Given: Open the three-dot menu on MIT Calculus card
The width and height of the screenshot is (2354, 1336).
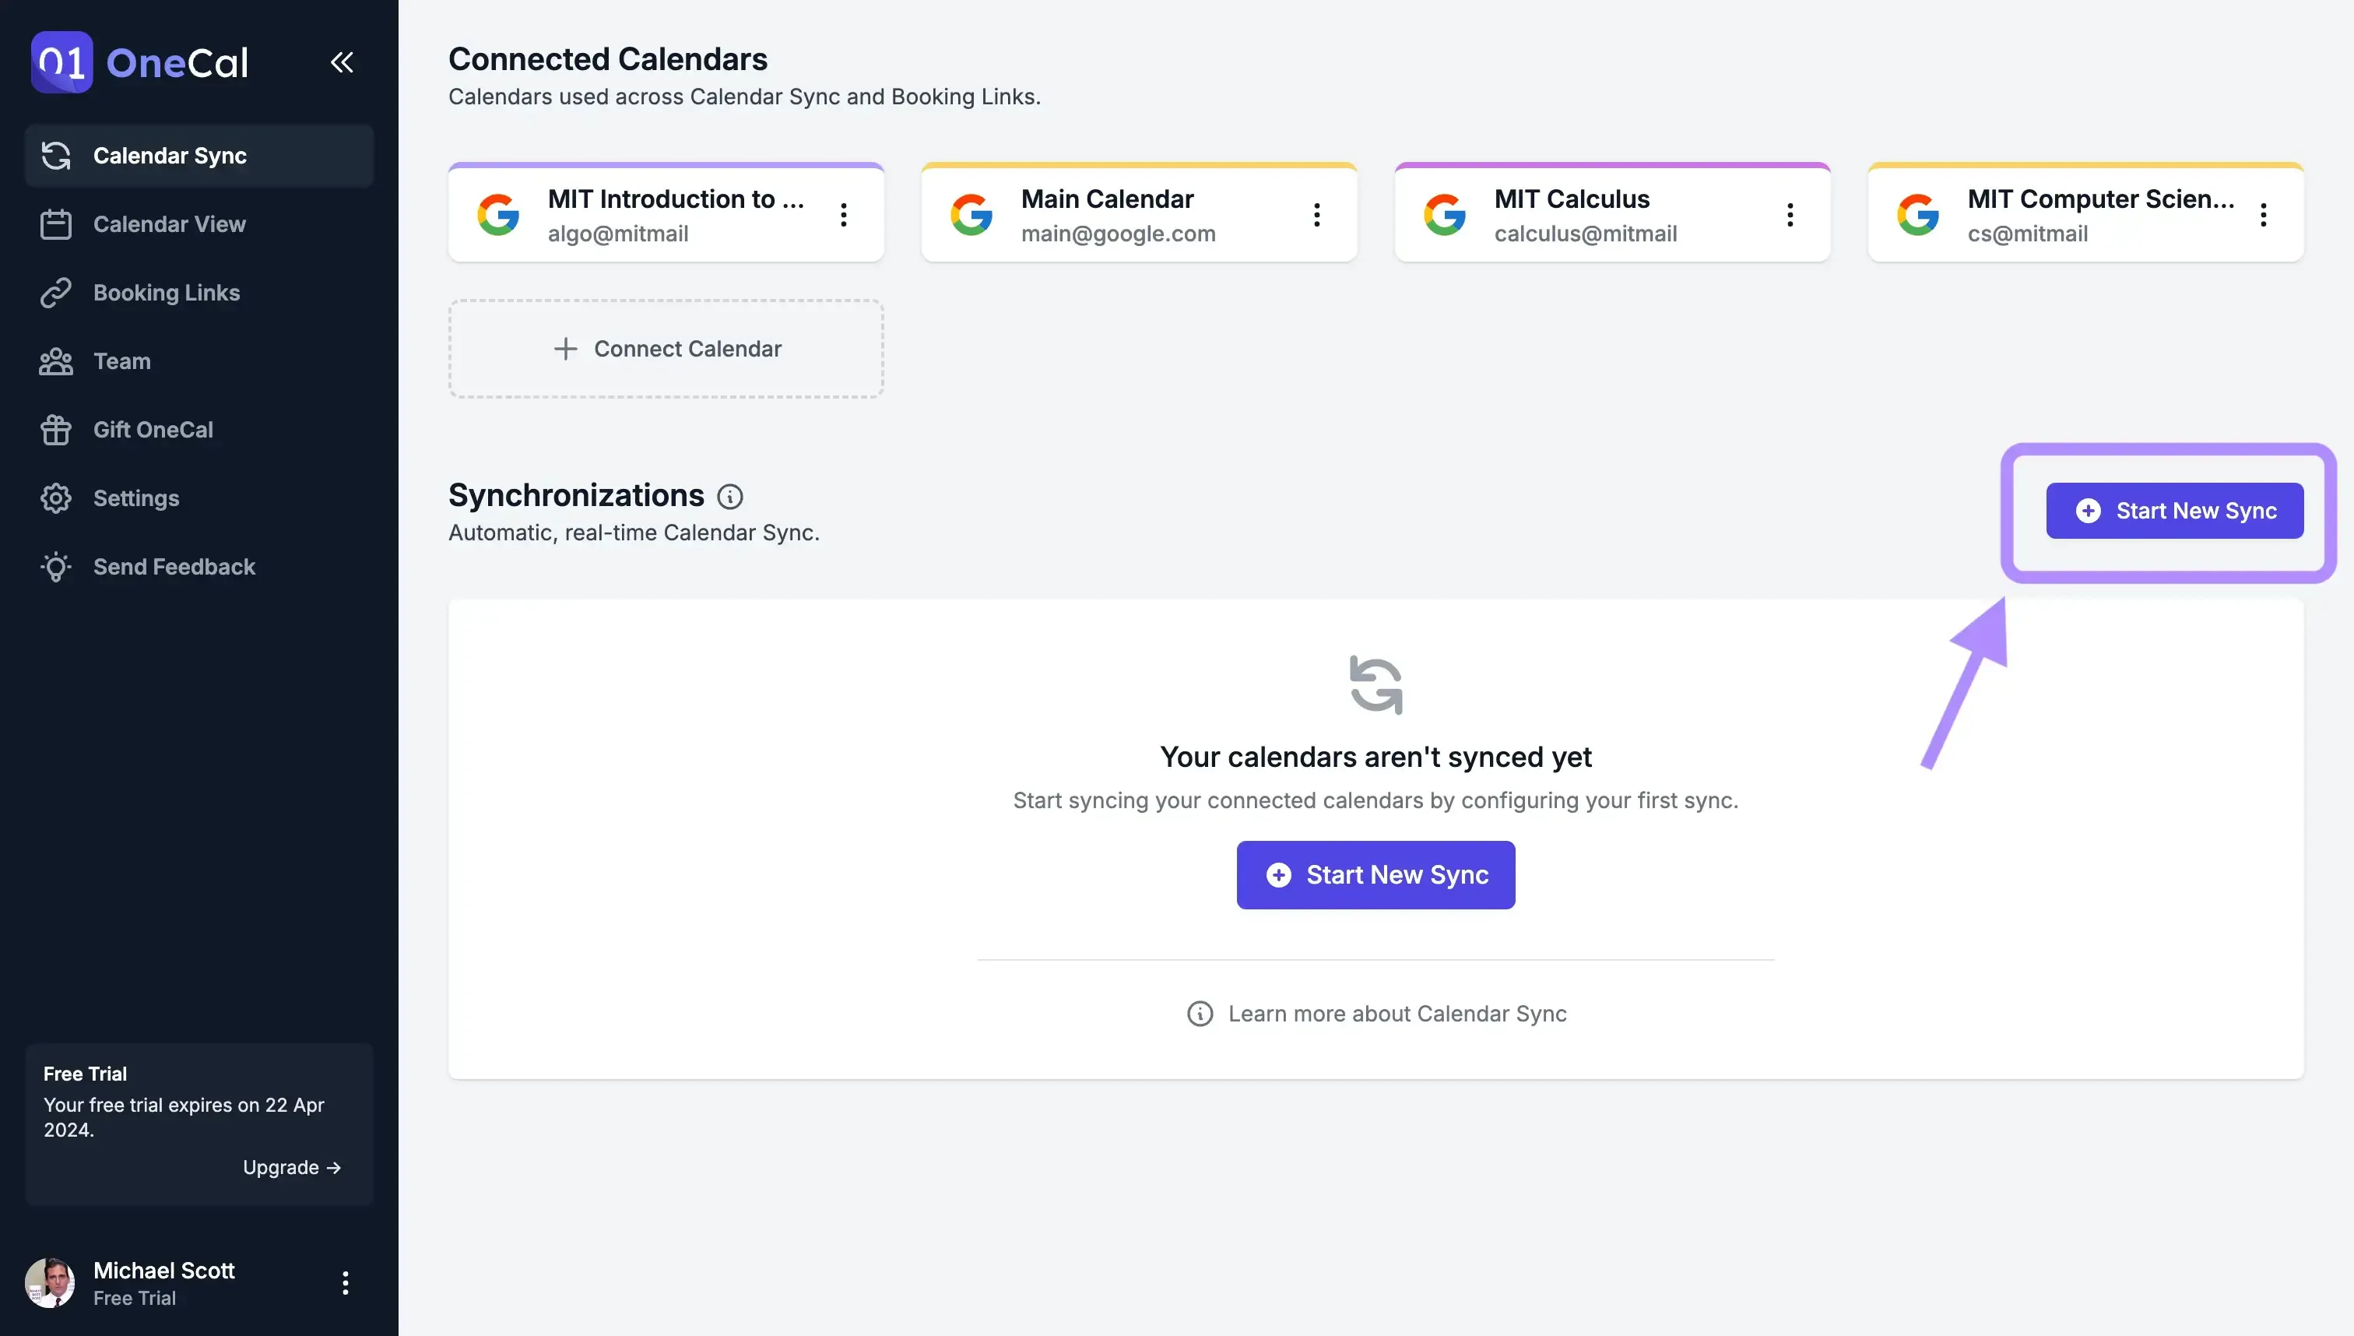Looking at the screenshot, I should [1789, 214].
